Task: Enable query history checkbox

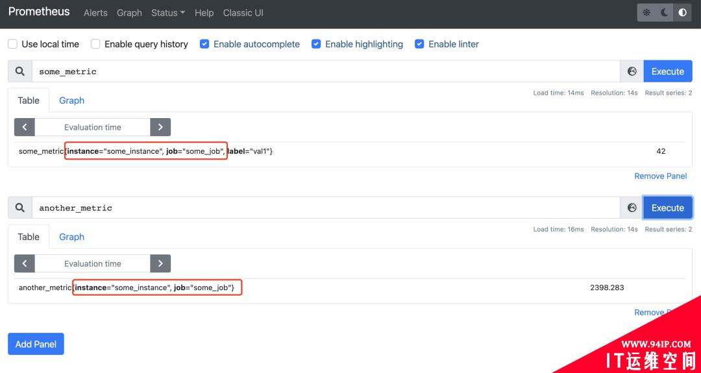Action: click(95, 43)
